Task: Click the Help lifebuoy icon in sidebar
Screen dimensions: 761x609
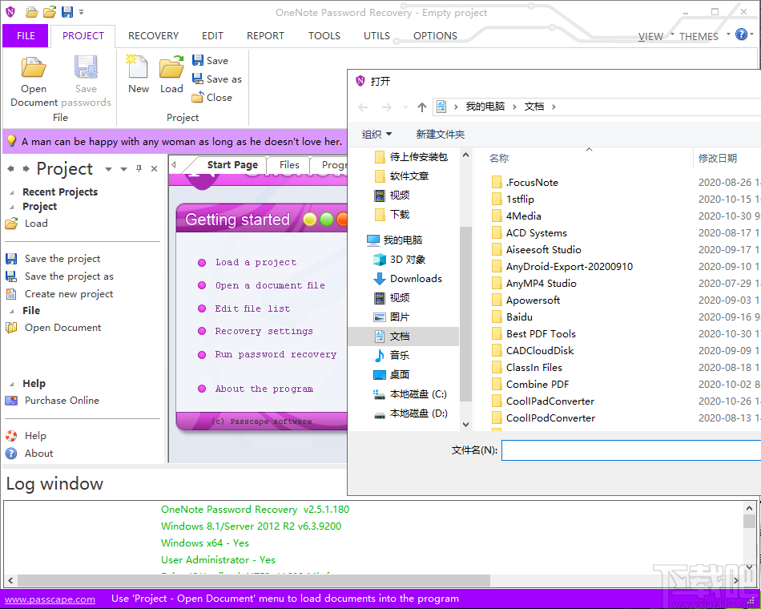Action: [12, 435]
